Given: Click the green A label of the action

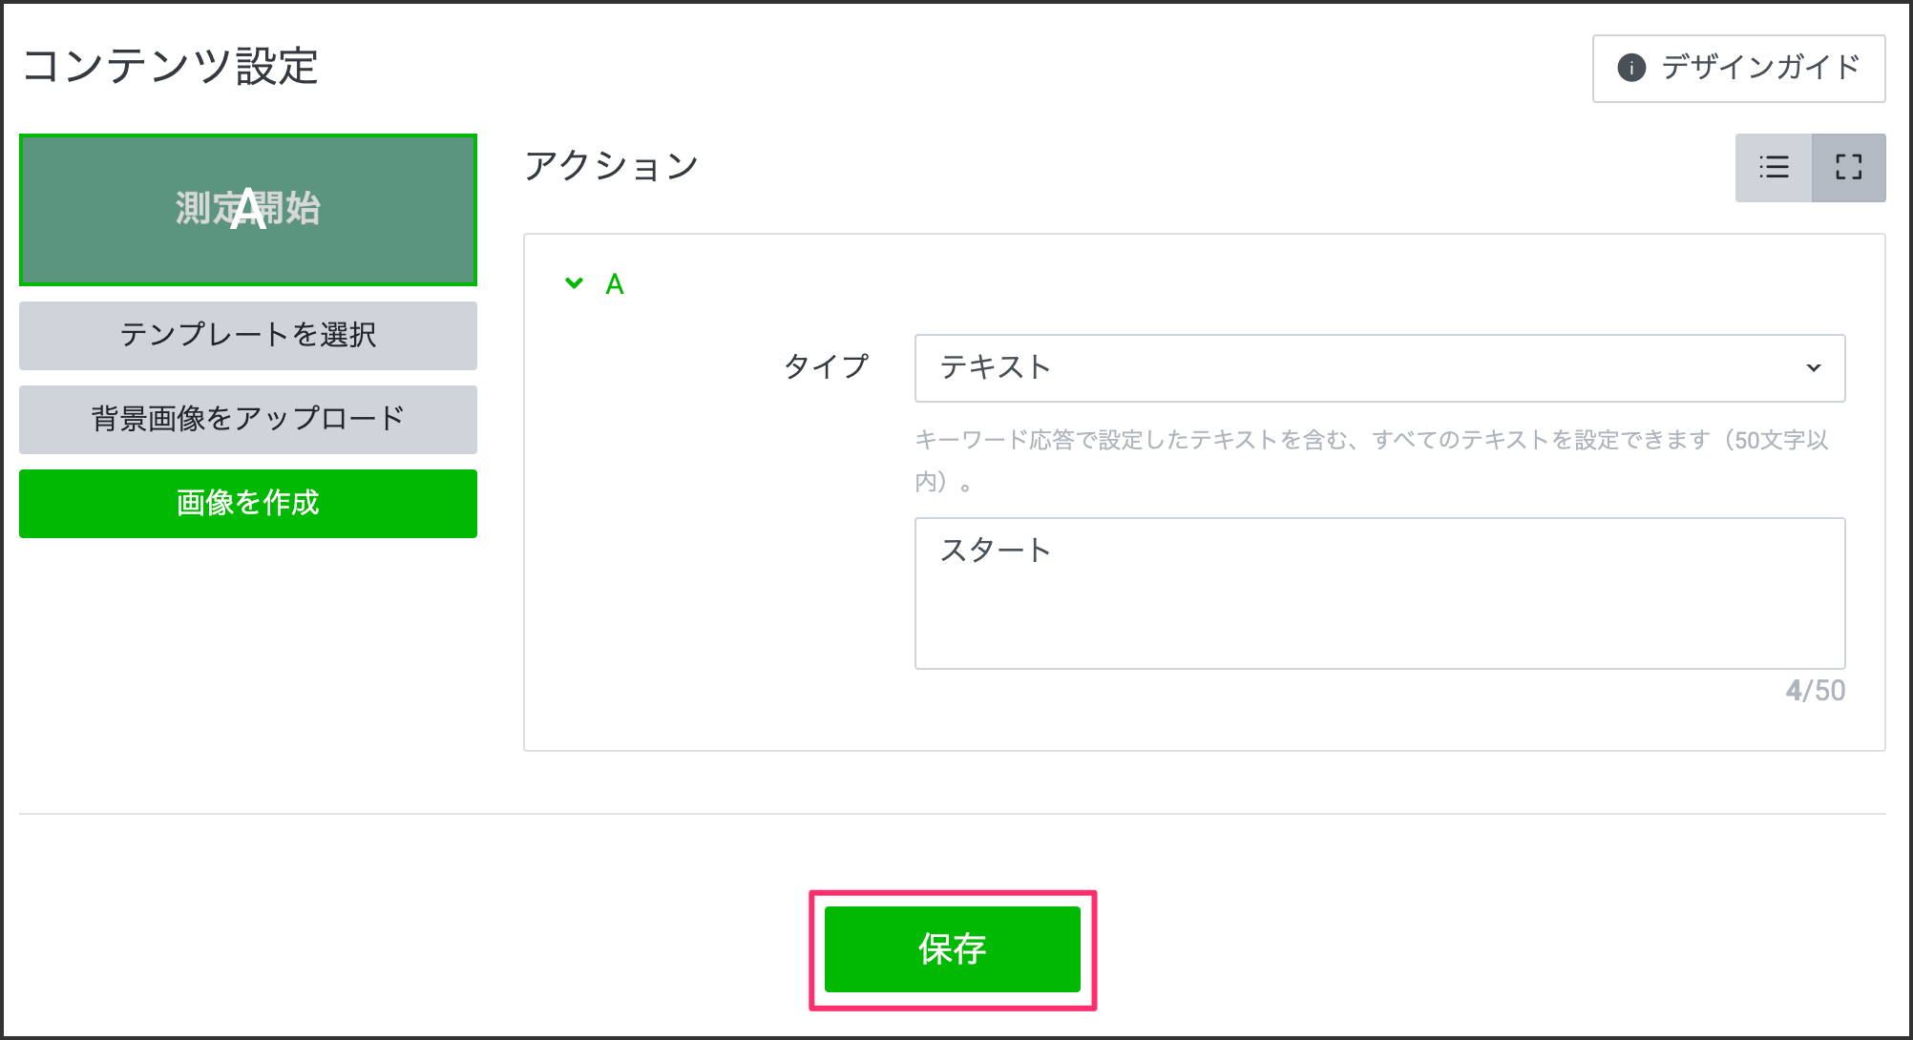Looking at the screenshot, I should (x=615, y=284).
